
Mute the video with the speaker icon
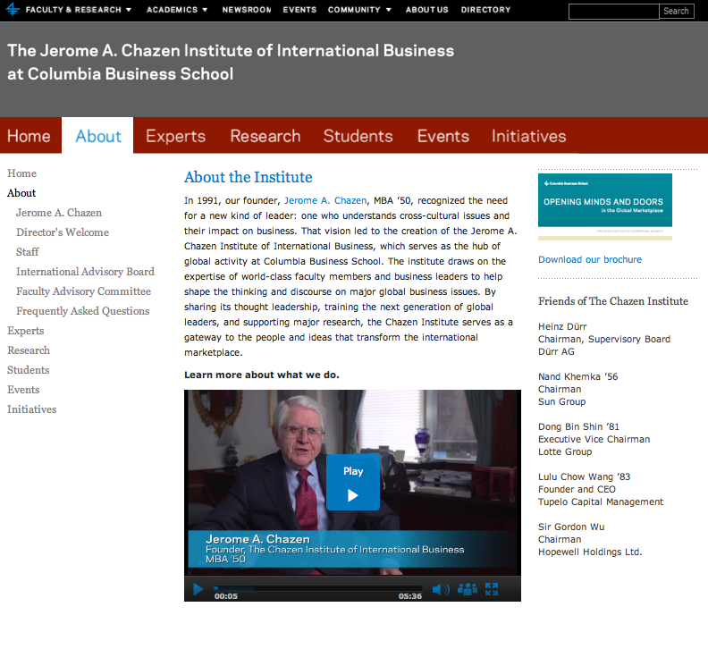pyautogui.click(x=441, y=589)
